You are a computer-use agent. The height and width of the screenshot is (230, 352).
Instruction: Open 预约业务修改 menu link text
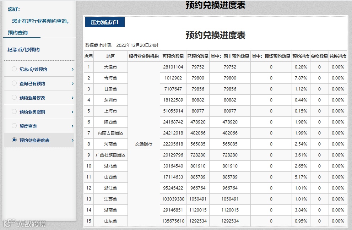click(x=32, y=98)
